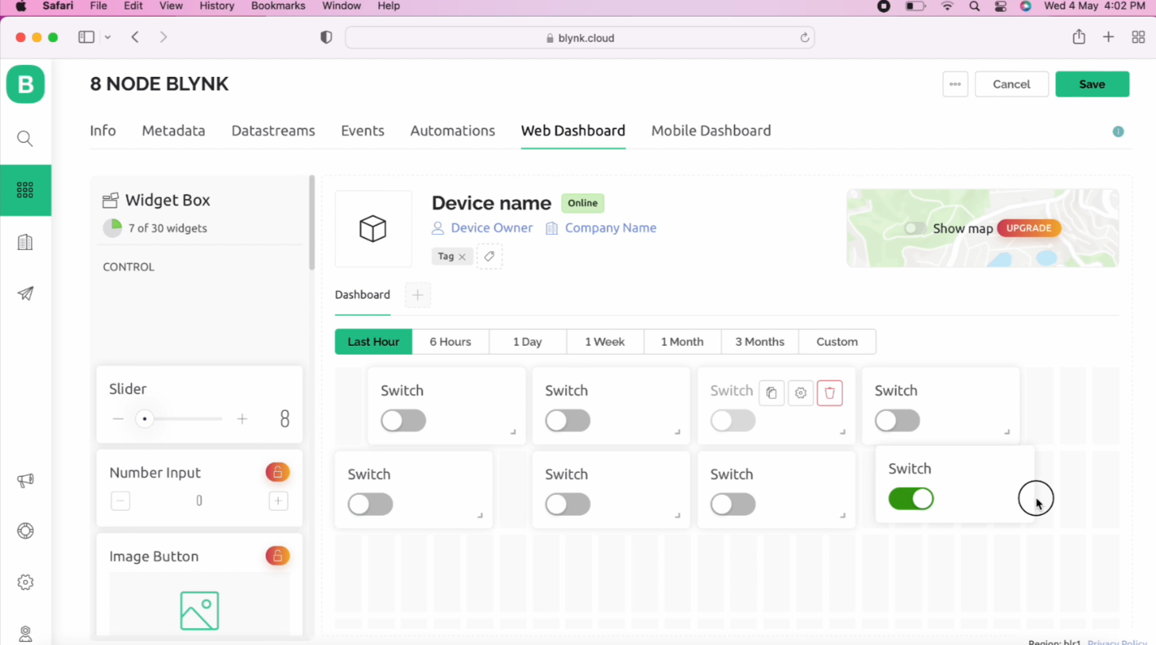Click the privacy shield icon in Safari
The height and width of the screenshot is (645, 1156).
coord(326,37)
